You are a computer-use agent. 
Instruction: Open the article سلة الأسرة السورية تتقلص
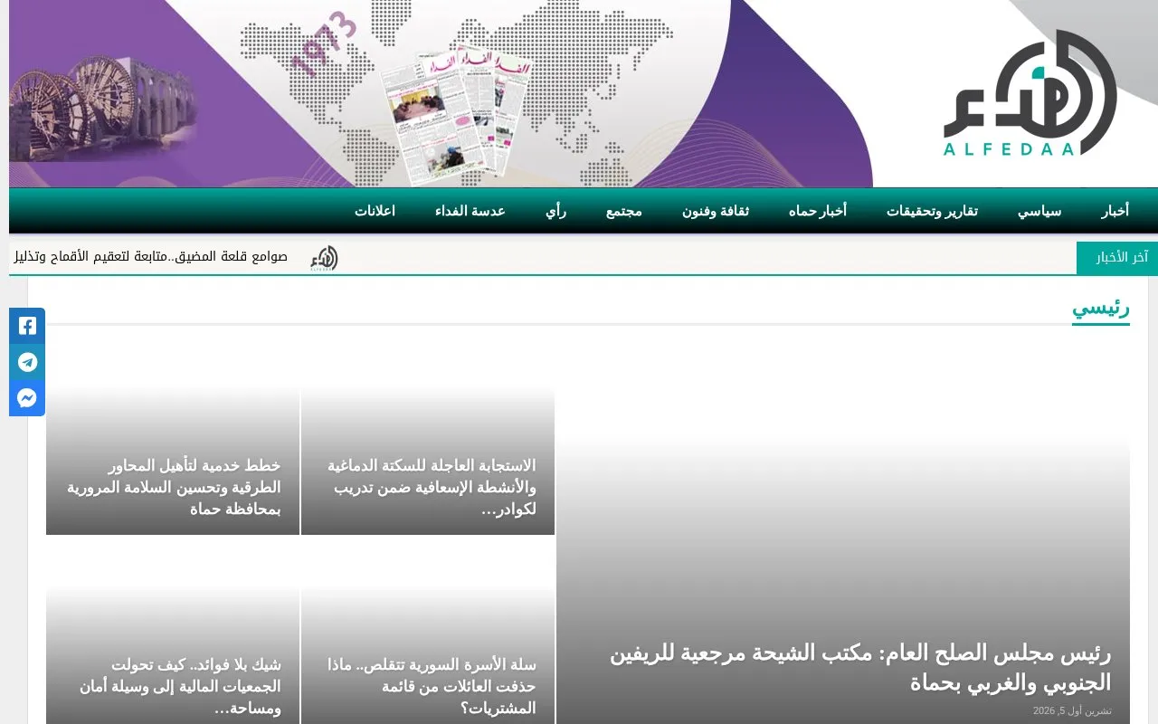432,686
